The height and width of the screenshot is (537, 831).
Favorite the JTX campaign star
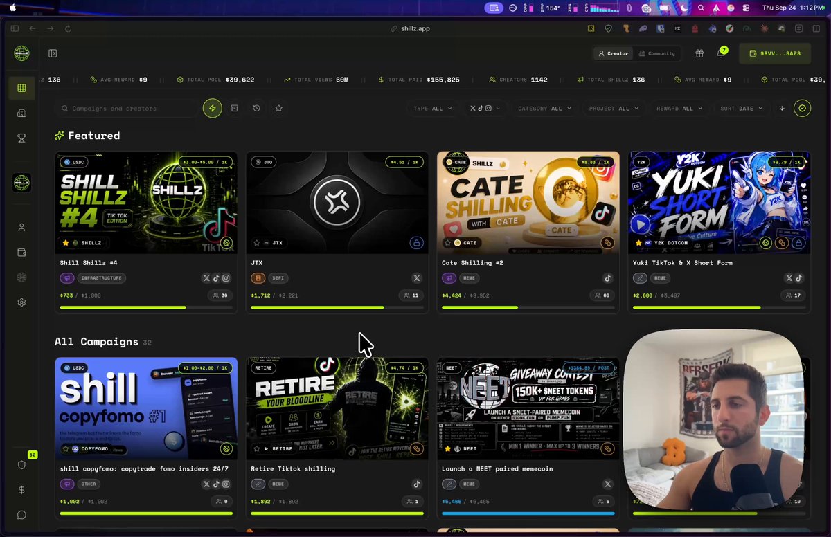[257, 243]
